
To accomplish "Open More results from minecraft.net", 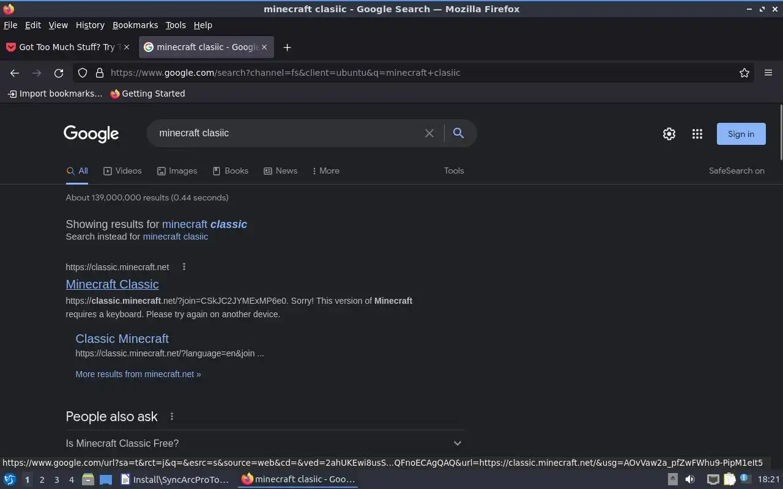I will 138,374.
